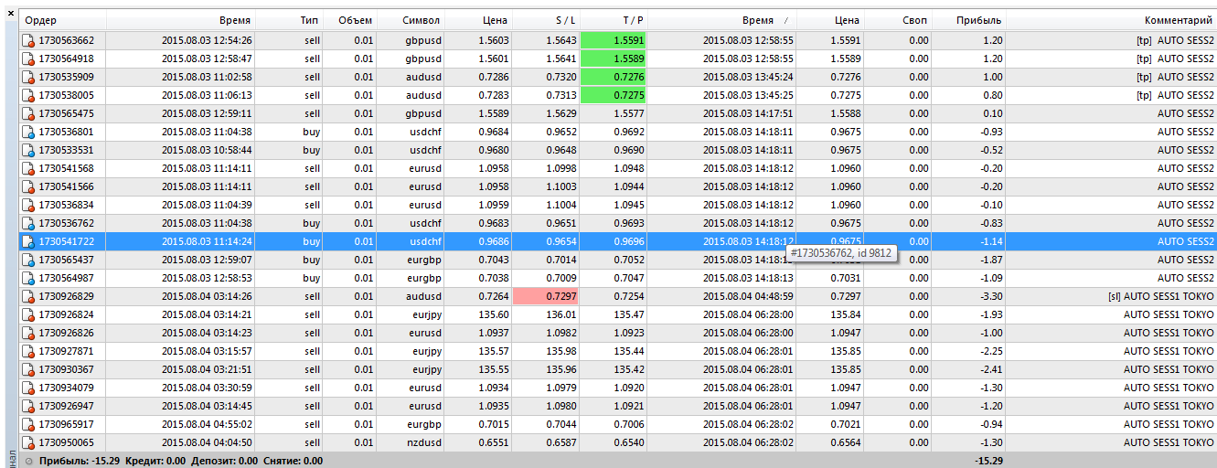Viewport: 1217px width, 468px height.
Task: Sort by the S / L column header
Action: pyautogui.click(x=546, y=20)
